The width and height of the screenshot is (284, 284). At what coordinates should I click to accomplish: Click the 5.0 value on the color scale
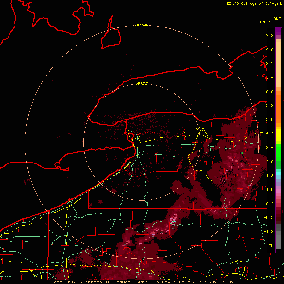coord(270,120)
